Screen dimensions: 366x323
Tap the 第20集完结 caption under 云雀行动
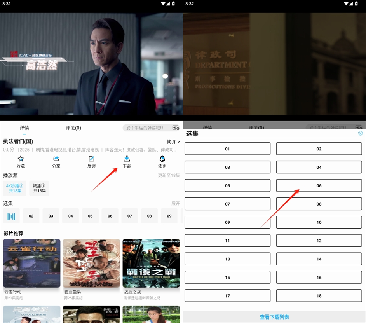point(14,298)
